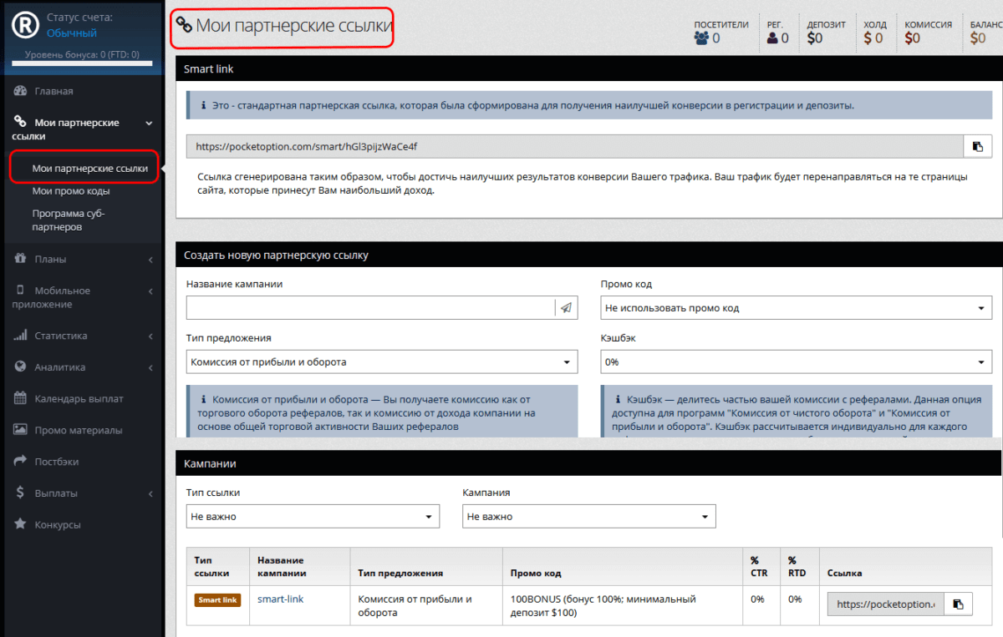The height and width of the screenshot is (637, 1003).
Task: Click the round R logo in sidebar
Action: click(x=25, y=26)
